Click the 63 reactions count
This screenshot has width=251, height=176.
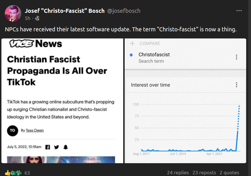[x=27, y=173]
